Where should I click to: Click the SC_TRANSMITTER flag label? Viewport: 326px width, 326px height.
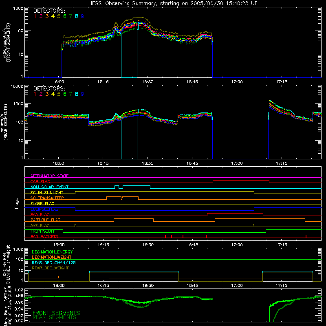coord(47,198)
